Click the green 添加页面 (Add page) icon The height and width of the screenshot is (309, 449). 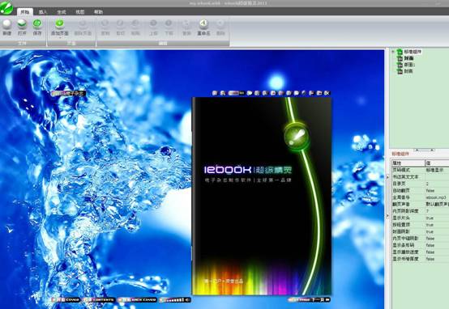[59, 23]
